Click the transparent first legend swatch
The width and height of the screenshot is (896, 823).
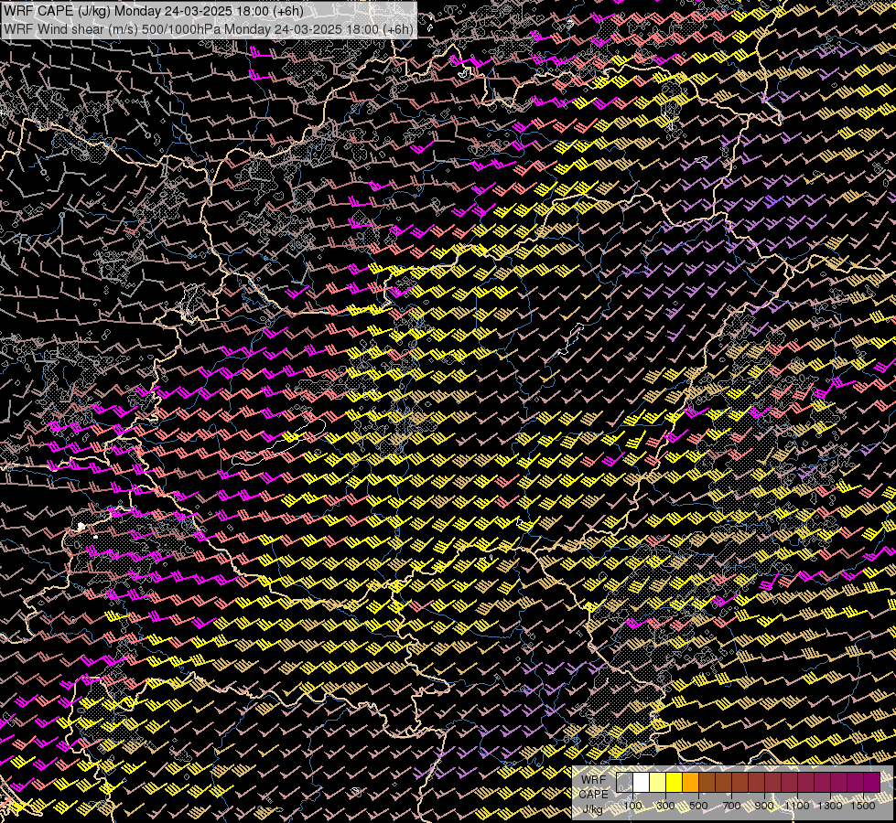[x=624, y=783]
